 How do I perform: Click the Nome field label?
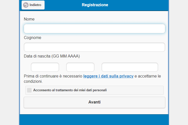[29, 19]
